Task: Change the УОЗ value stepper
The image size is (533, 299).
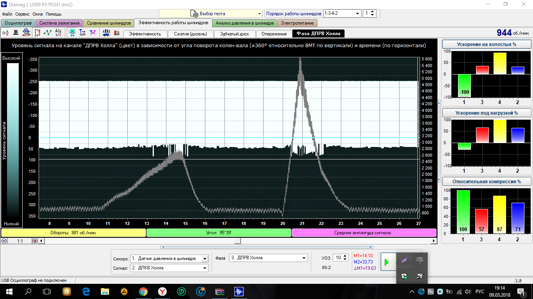Action: coord(346,258)
